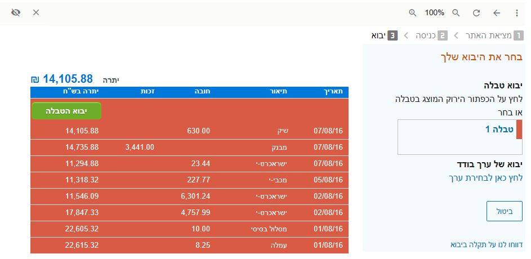Click the יתרה בש"ח column header
This screenshot has height=259, width=531.
pos(81,91)
